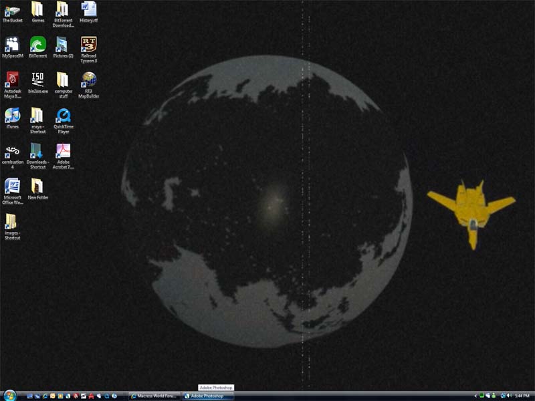The height and width of the screenshot is (401, 535).
Task: Open BitTorrent Downloads folder shortcut
Action: [x=63, y=15]
